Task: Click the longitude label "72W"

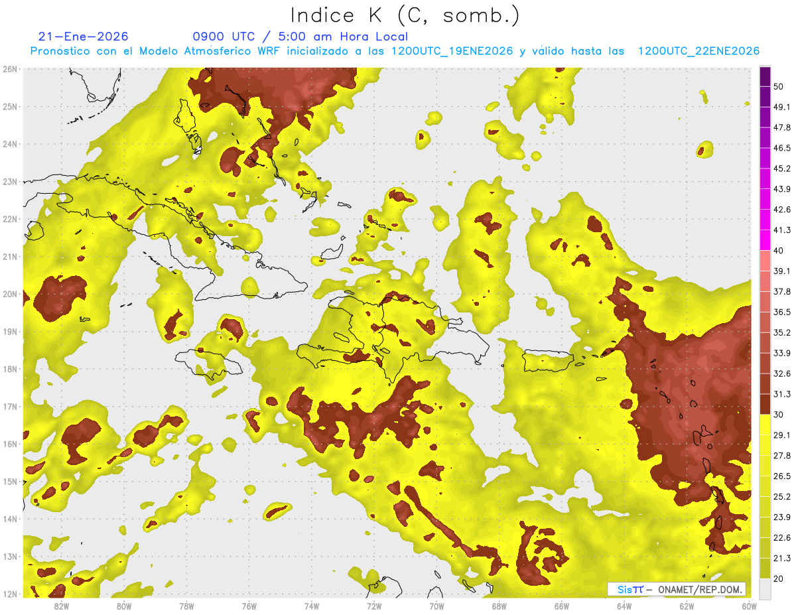Action: coord(374,606)
